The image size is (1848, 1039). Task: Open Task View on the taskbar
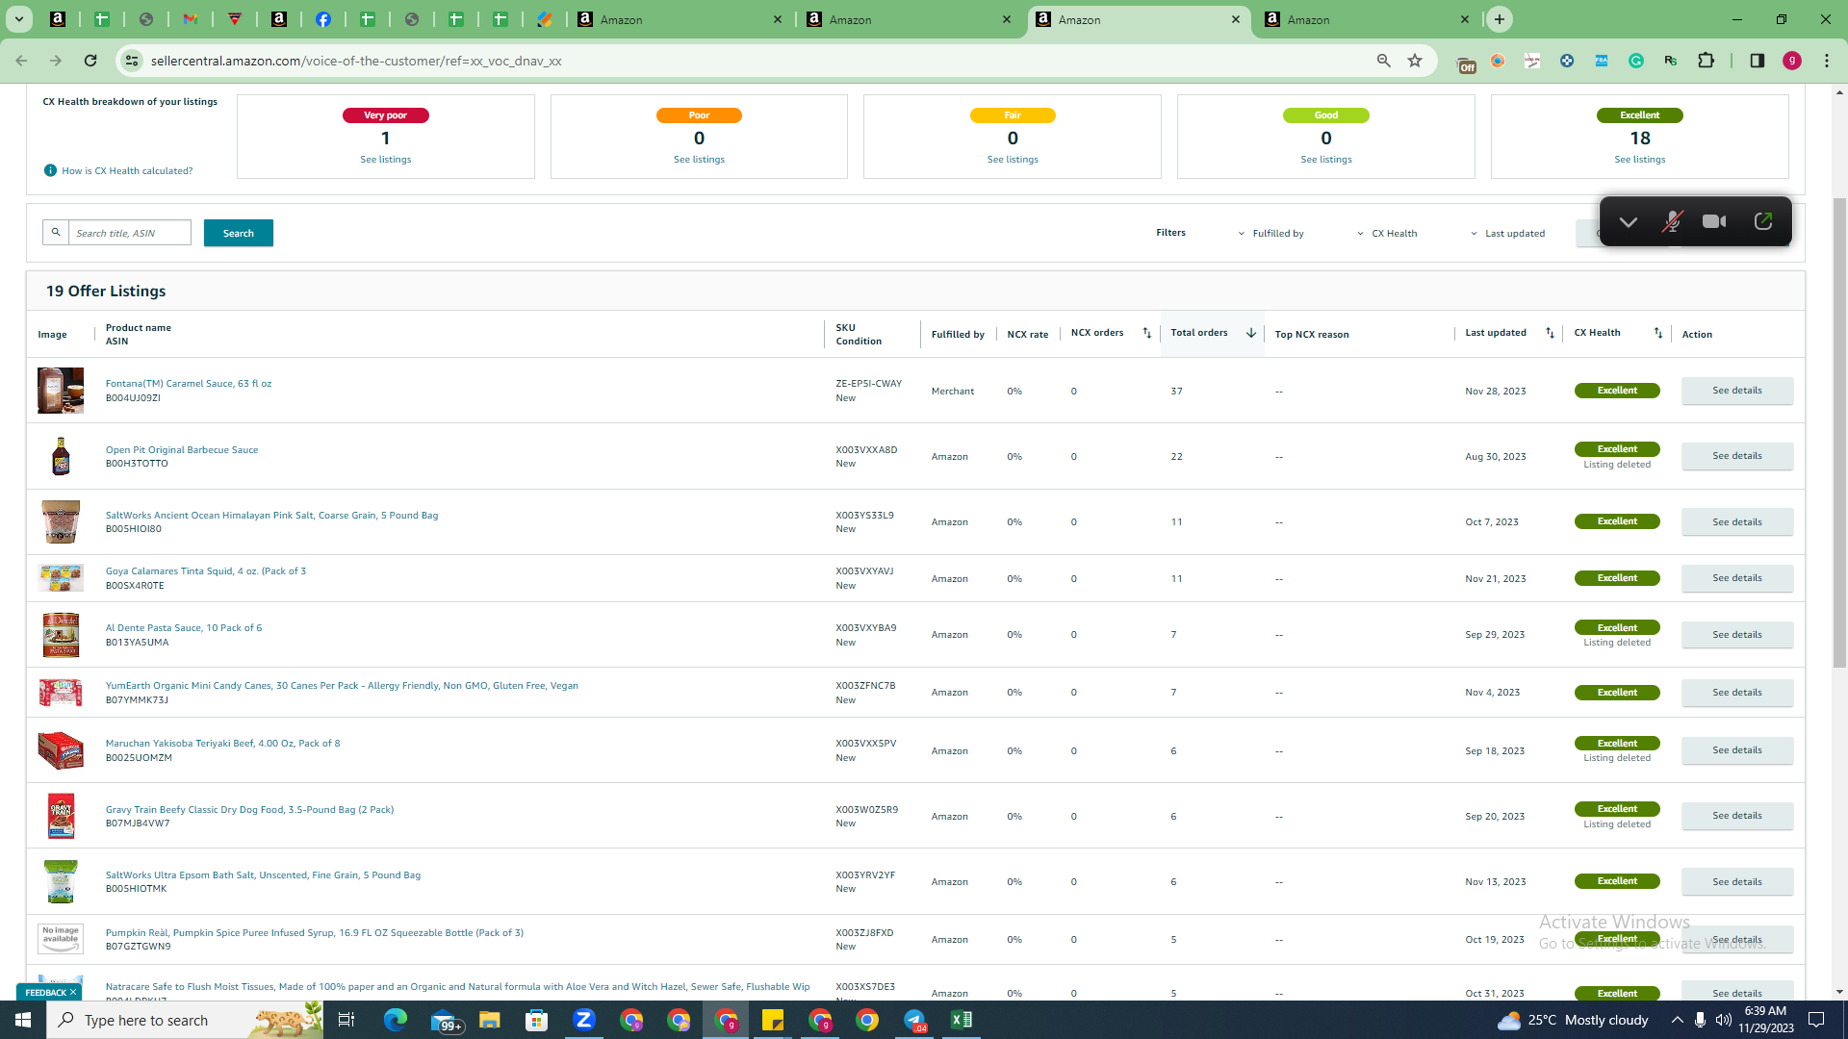[x=346, y=1020]
